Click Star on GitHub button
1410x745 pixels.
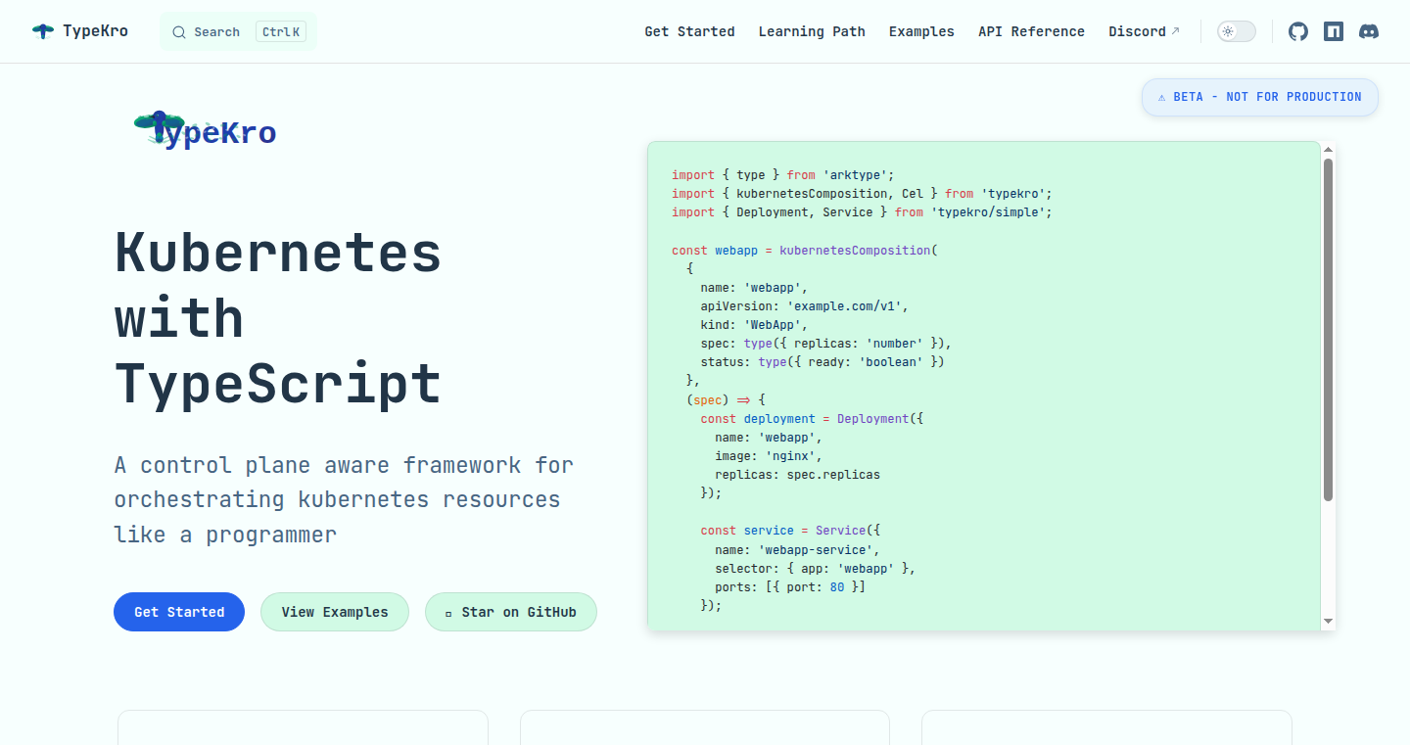(511, 612)
